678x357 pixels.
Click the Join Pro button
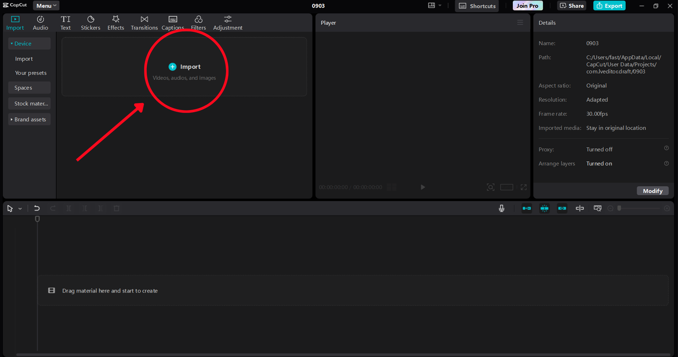528,6
